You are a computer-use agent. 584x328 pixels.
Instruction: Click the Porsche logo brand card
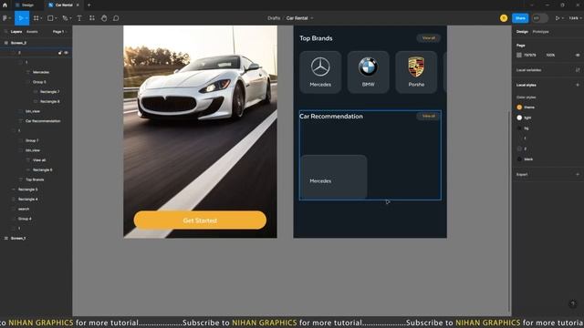pos(416,72)
